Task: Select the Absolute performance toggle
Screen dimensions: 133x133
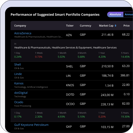Action: [115, 14]
